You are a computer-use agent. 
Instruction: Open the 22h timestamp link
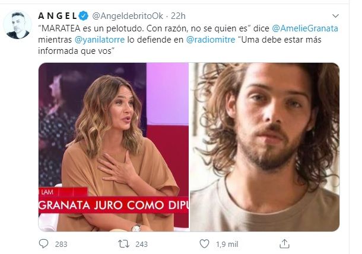pos(178,16)
